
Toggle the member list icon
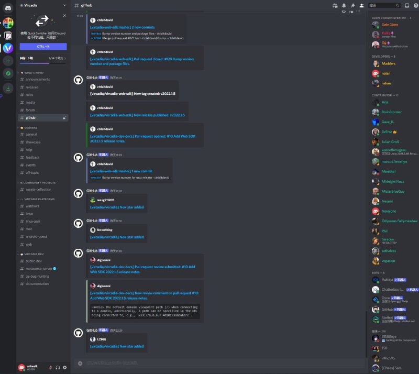tap(362, 5)
